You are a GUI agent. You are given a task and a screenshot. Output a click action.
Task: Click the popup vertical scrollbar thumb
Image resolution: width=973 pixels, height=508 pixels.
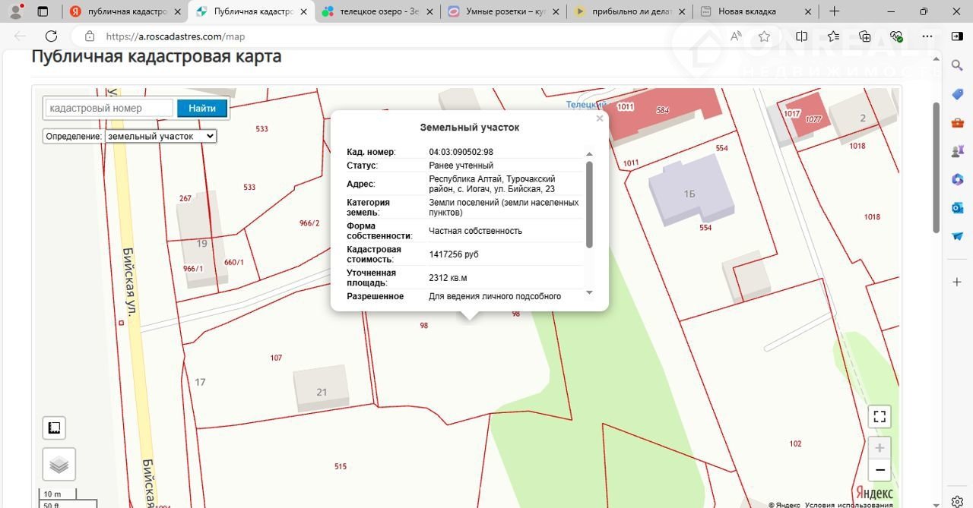[589, 204]
